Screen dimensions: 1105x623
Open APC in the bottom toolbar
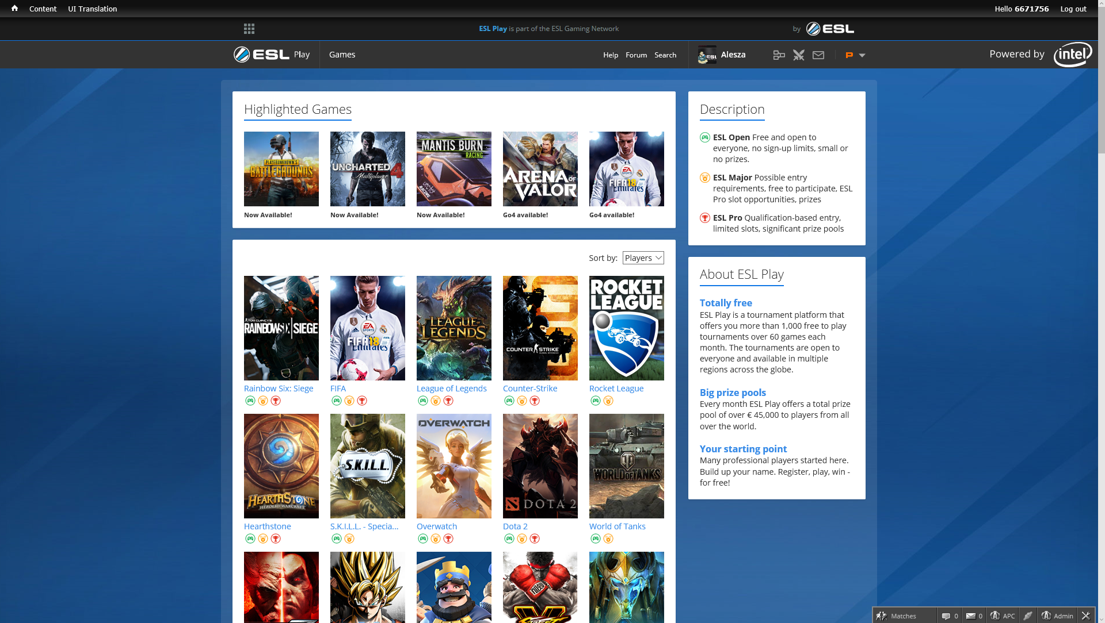pos(1002,616)
